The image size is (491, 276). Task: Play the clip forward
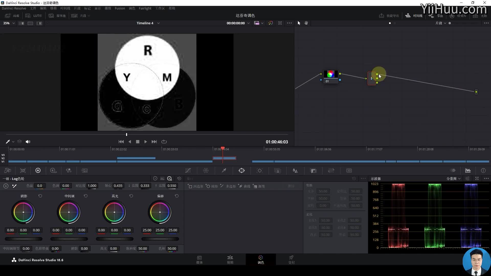(x=146, y=142)
